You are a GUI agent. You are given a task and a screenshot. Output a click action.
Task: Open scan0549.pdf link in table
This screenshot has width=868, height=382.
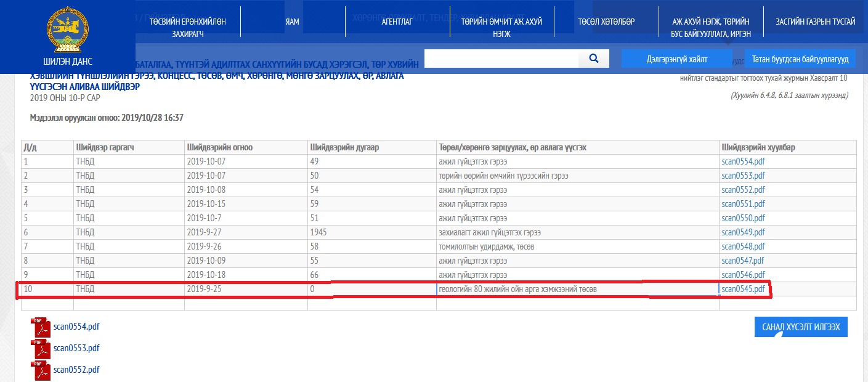[x=743, y=232]
